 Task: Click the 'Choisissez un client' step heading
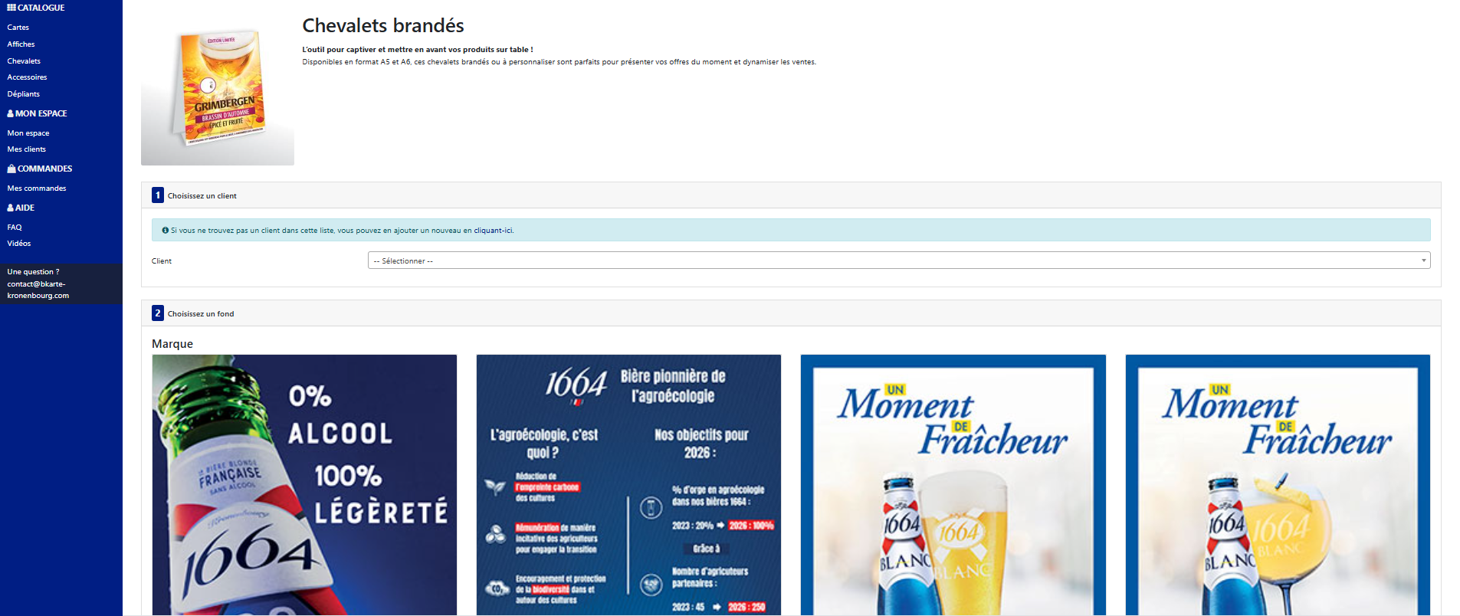[202, 196]
